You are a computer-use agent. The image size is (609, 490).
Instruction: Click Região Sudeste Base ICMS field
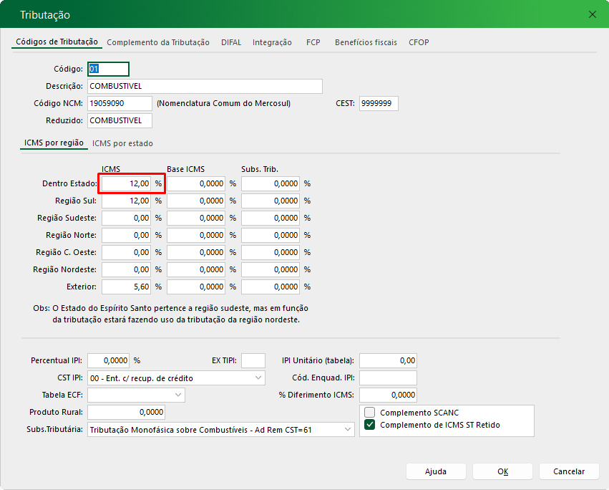point(196,218)
